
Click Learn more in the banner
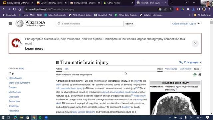pyautogui.click(x=34, y=49)
